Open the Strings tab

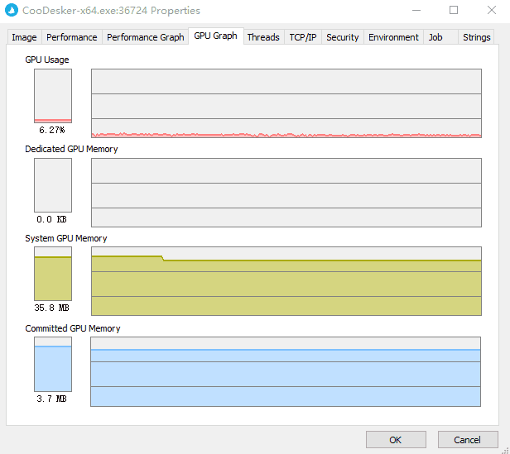tap(476, 37)
